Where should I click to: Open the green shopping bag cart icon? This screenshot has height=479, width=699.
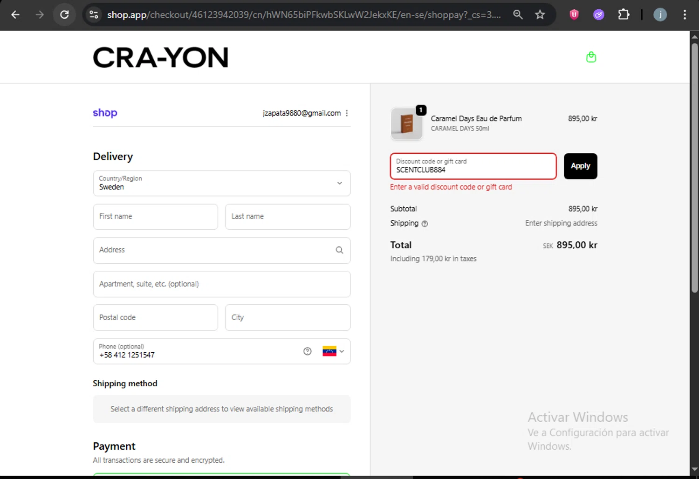[x=591, y=57]
